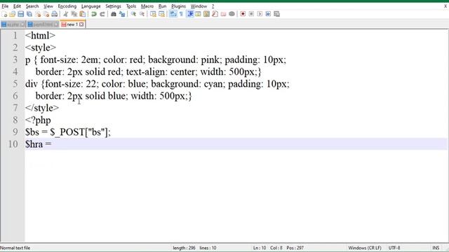Open the Replace dialog icon
This screenshot has width=449, height=252.
tap(122, 14)
